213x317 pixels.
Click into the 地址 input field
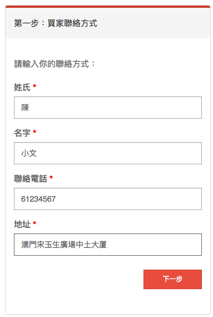pos(108,245)
